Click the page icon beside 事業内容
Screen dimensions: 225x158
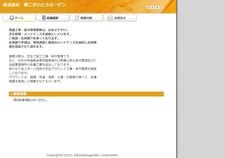click(77, 18)
